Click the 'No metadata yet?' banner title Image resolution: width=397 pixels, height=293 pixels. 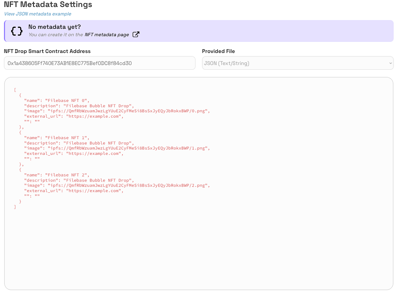click(x=54, y=27)
